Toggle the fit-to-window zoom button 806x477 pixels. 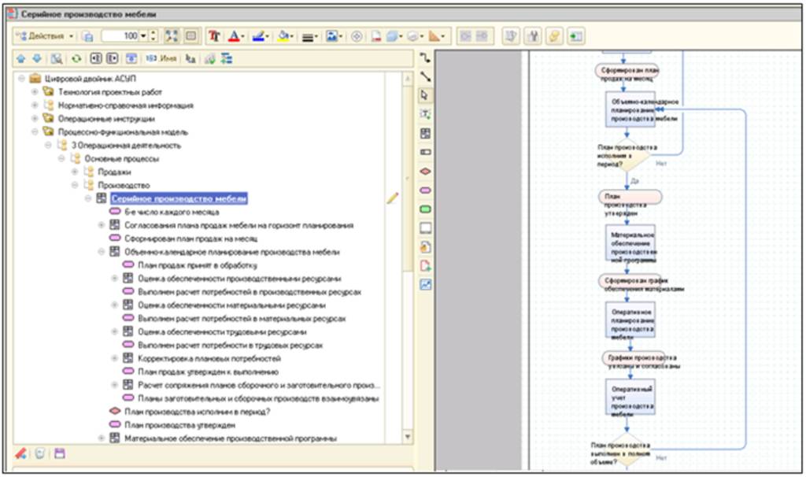(x=172, y=36)
